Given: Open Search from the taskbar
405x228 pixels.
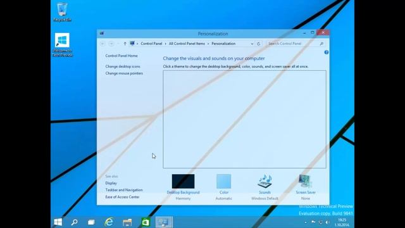Looking at the screenshot, I should coord(75,222).
